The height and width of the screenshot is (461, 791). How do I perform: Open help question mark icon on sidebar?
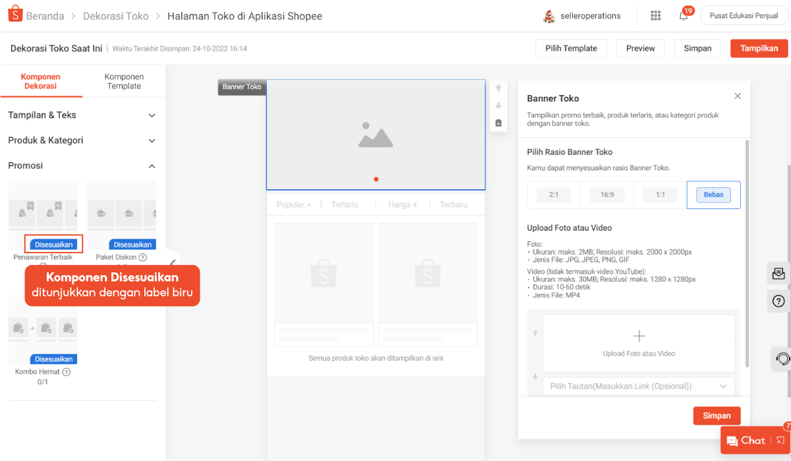pos(778,301)
